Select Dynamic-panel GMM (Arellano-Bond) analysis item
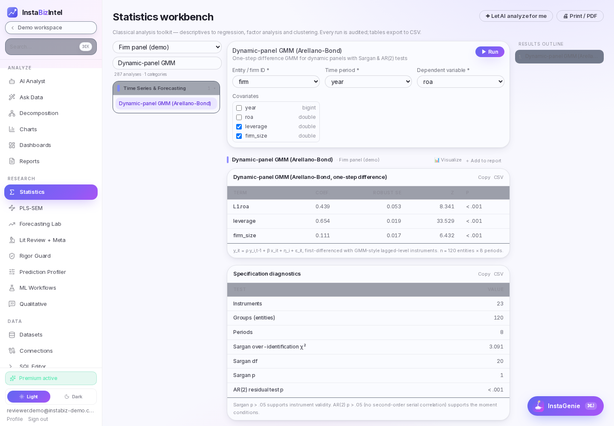614x426 pixels. [166, 104]
